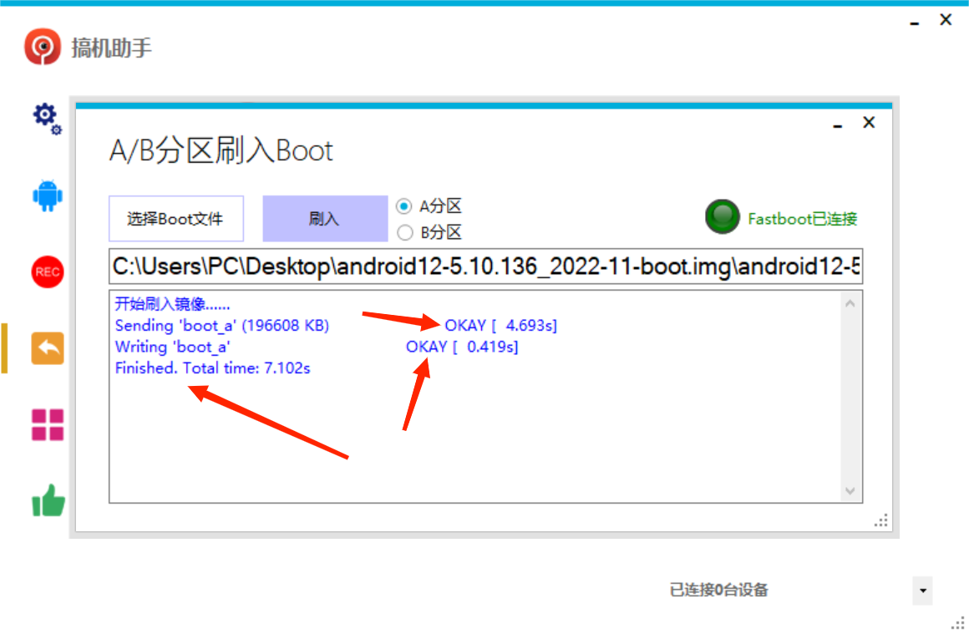Close the main 搞机助手 window
Viewport: 969px width, 634px height.
[x=946, y=20]
